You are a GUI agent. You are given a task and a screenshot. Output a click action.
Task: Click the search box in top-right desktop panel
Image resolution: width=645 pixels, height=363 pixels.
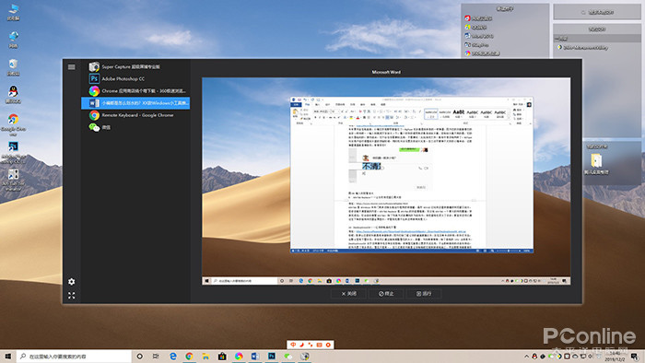[597, 12]
